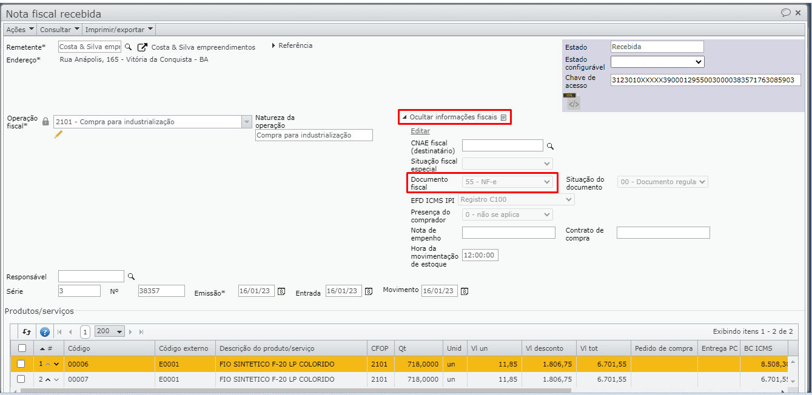Sort grid by the Vl tot column header
812x395 pixels.
click(x=603, y=348)
